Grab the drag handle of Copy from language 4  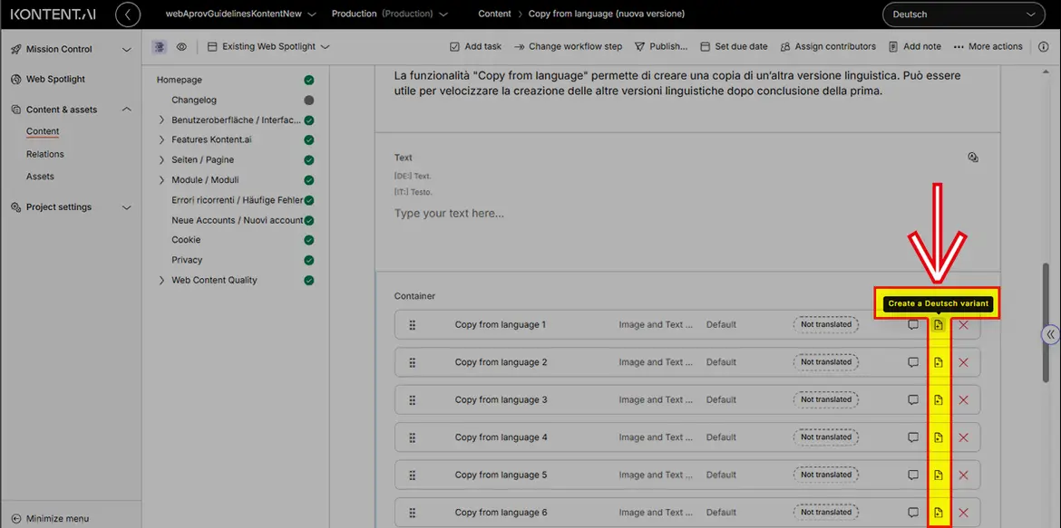pyautogui.click(x=412, y=437)
